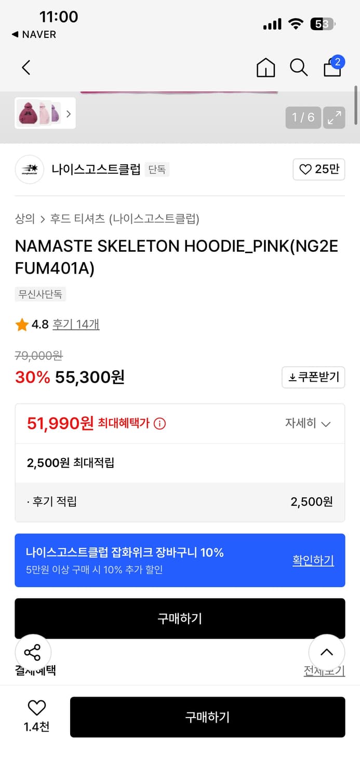Open 확인하기 in the blue promotion banner
The height and width of the screenshot is (780, 360).
coord(313,560)
